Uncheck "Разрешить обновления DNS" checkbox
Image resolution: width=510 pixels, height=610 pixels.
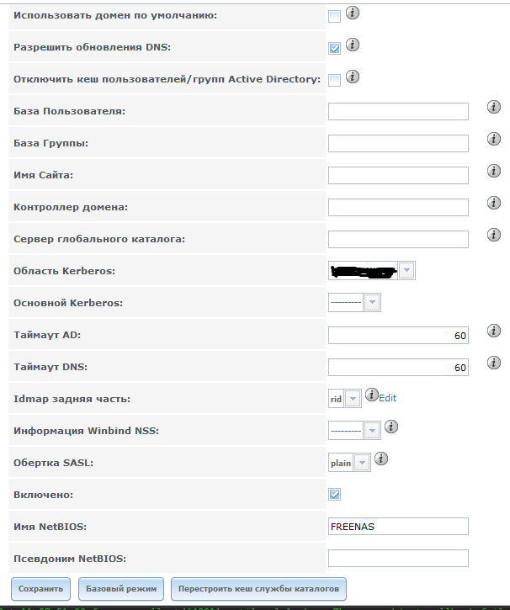coord(334,48)
